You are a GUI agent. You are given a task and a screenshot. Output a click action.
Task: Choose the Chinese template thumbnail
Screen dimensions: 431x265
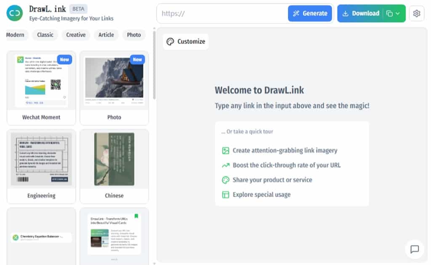pyautogui.click(x=114, y=159)
